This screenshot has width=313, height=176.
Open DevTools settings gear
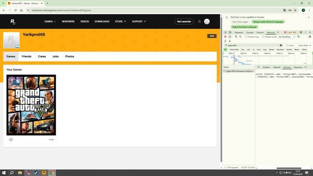(x=301, y=32)
